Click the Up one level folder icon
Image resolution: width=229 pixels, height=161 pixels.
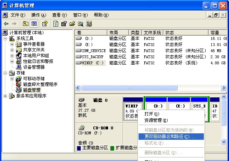point(25,24)
